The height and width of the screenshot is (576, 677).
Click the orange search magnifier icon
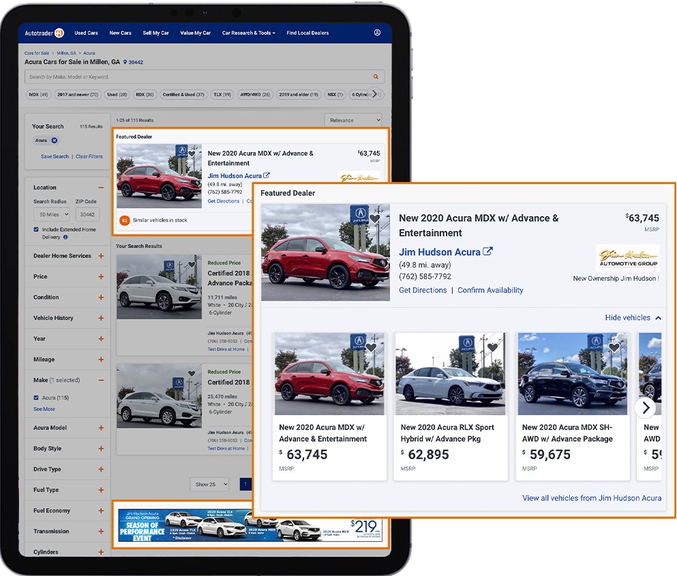coord(376,76)
